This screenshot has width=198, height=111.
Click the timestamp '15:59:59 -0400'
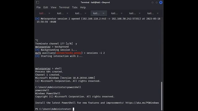click(46, 22)
